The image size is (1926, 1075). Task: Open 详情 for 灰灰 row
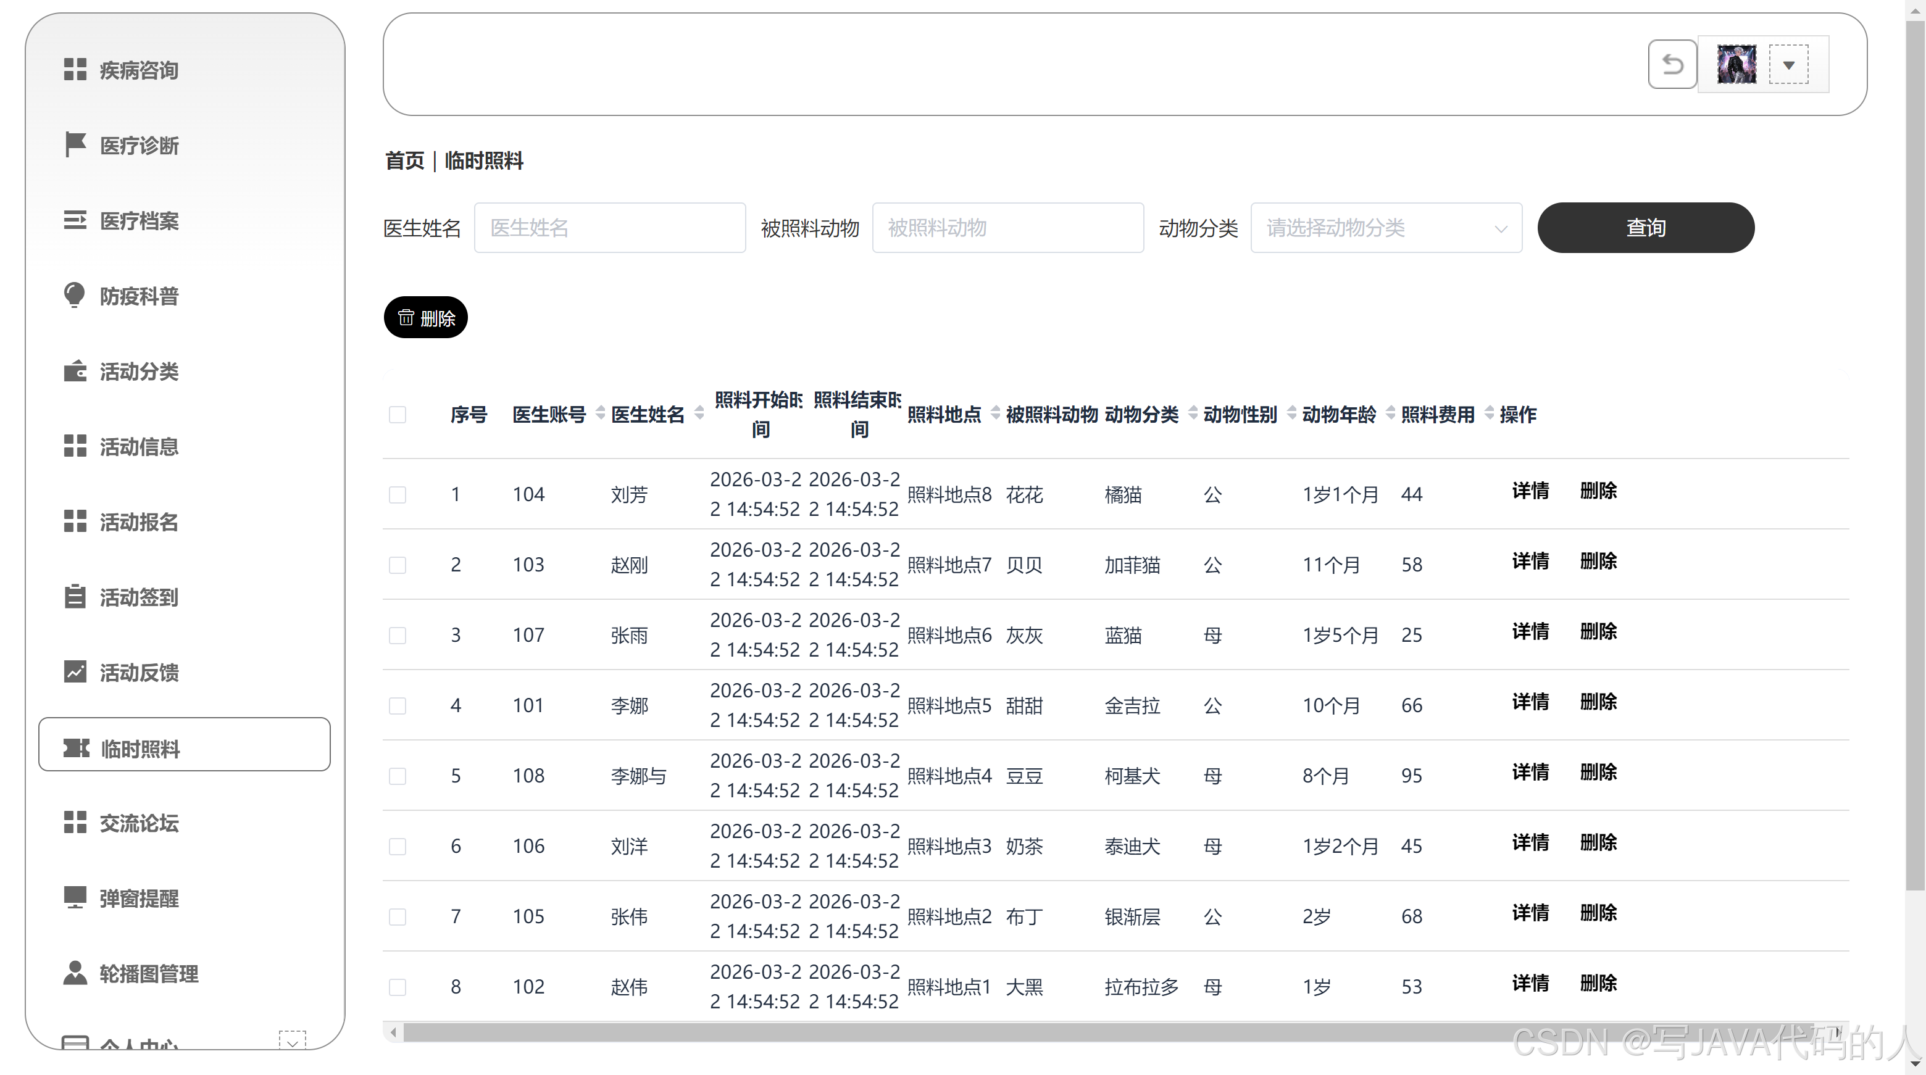[1530, 631]
